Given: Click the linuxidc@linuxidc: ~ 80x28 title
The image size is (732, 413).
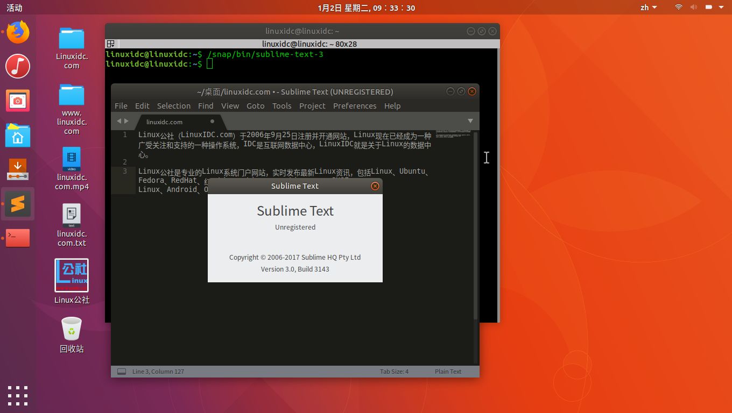Looking at the screenshot, I should [x=309, y=44].
